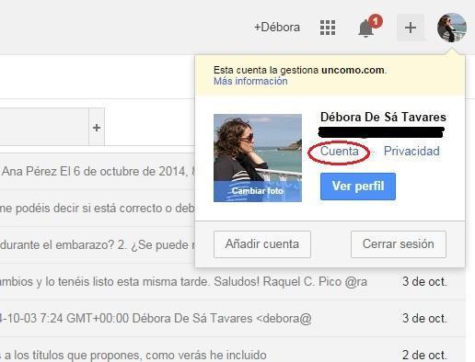Open email with '7:24 GMT+00:00 Débora De Sá Tavares'
Viewport: 475px width, 362px height.
(233, 318)
